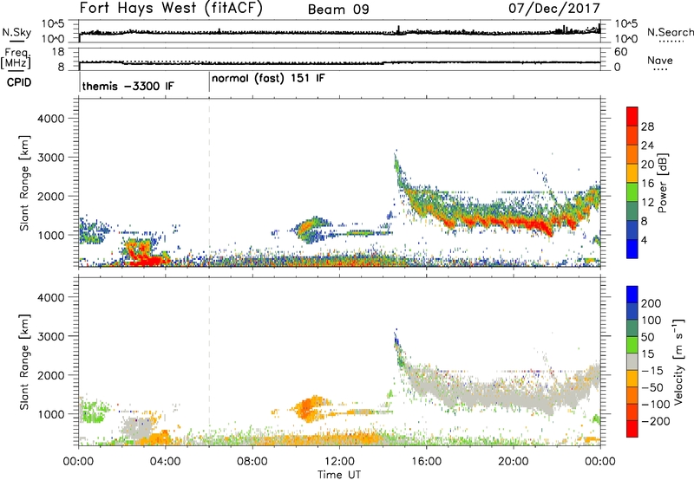Image resolution: width=694 pixels, height=480 pixels.
Task: Click the "60" Nave axis tick label
Action: (620, 52)
